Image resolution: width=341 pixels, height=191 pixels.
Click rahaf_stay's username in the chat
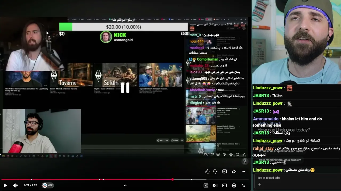pyautogui.click(x=263, y=149)
